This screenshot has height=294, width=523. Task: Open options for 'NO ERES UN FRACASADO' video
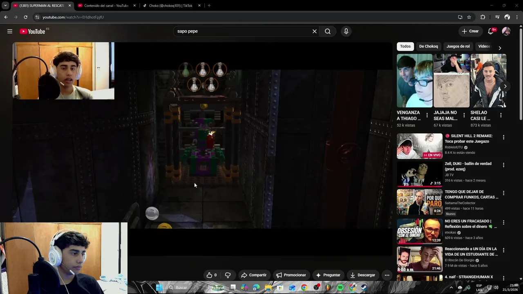coord(503,223)
